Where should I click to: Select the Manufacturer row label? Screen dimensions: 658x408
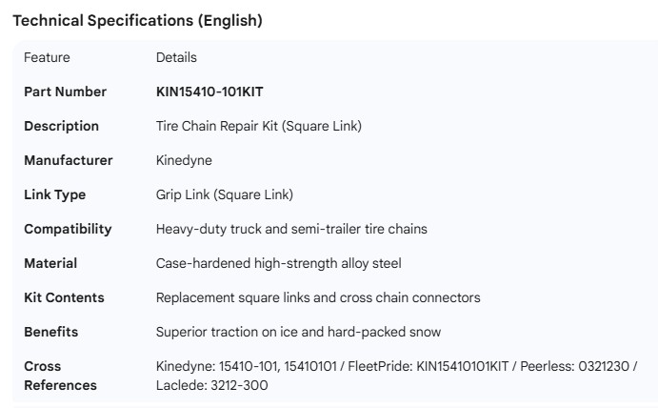(x=68, y=160)
